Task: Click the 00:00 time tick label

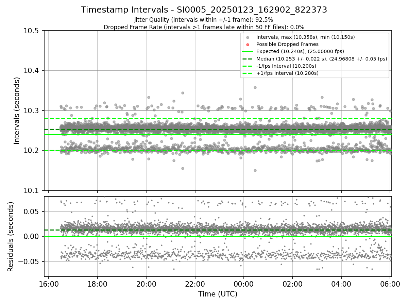Action: pyautogui.click(x=244, y=284)
